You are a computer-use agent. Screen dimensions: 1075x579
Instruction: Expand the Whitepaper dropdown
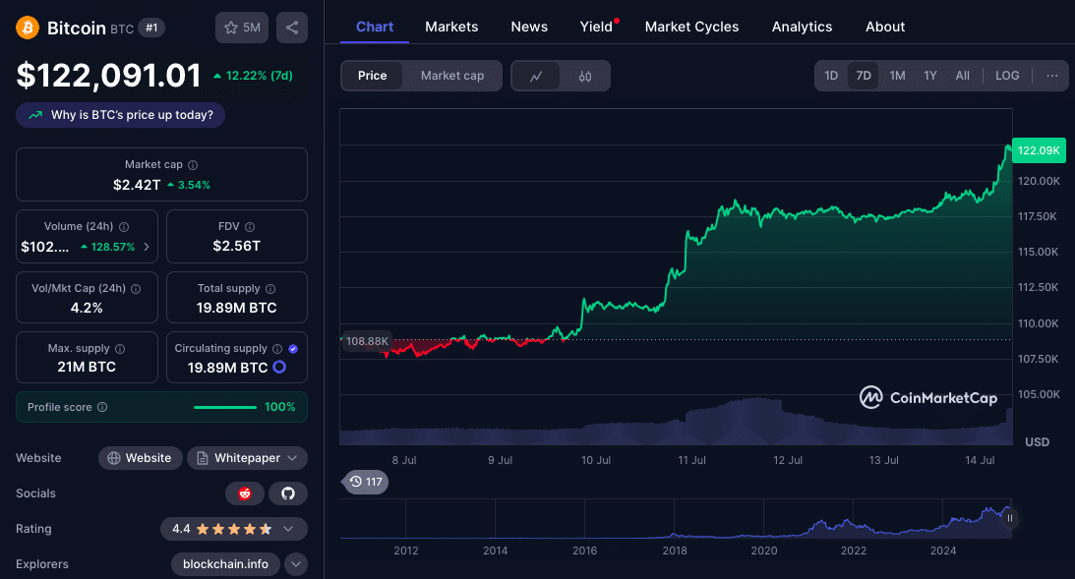pyautogui.click(x=248, y=458)
